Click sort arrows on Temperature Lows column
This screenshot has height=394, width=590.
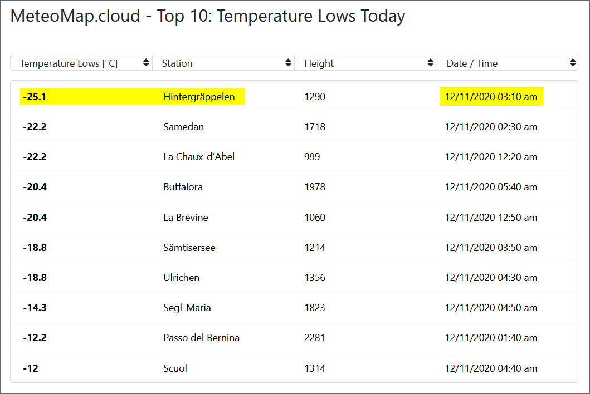coord(146,63)
